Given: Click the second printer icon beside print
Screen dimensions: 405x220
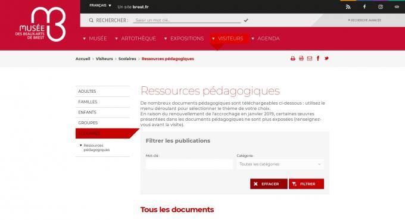Looking at the screenshot, I should tap(301, 58).
